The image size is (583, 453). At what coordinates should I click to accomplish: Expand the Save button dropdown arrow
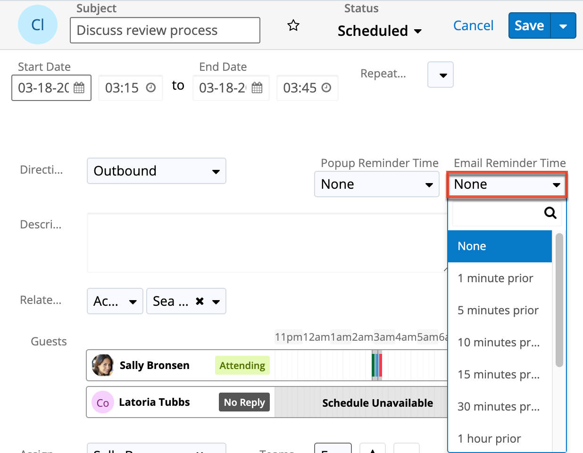(x=563, y=26)
